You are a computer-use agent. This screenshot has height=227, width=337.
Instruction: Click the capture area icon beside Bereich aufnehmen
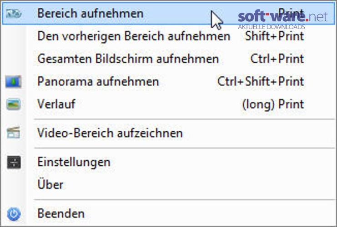click(14, 14)
